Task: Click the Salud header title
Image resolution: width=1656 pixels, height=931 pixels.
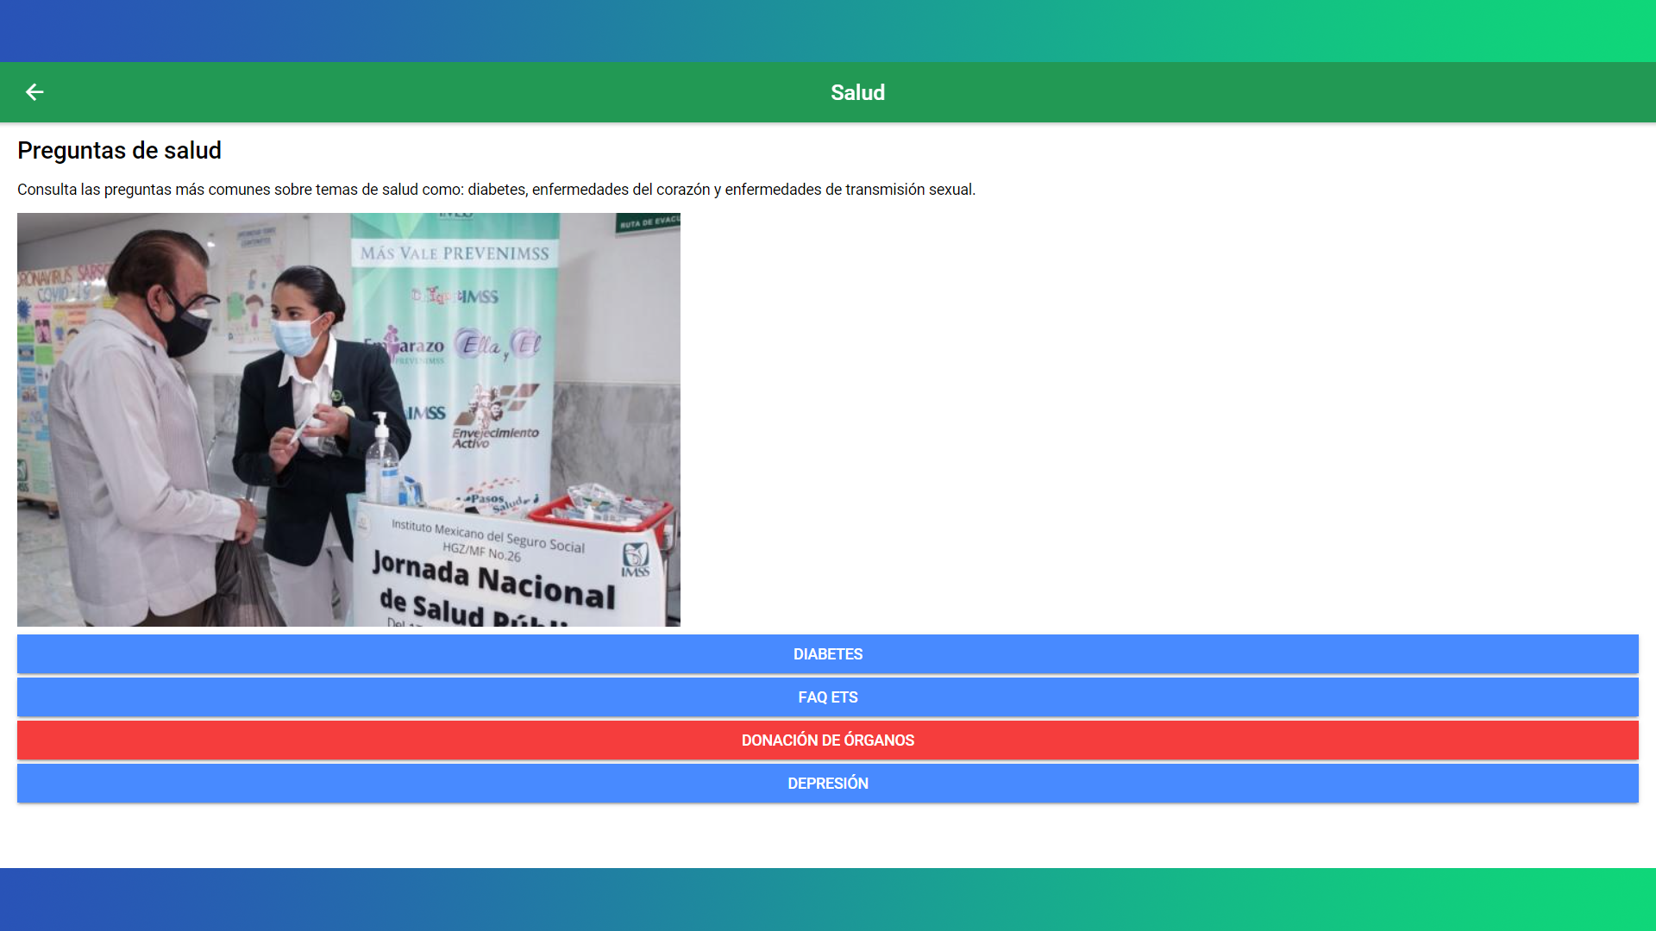Action: (857, 92)
